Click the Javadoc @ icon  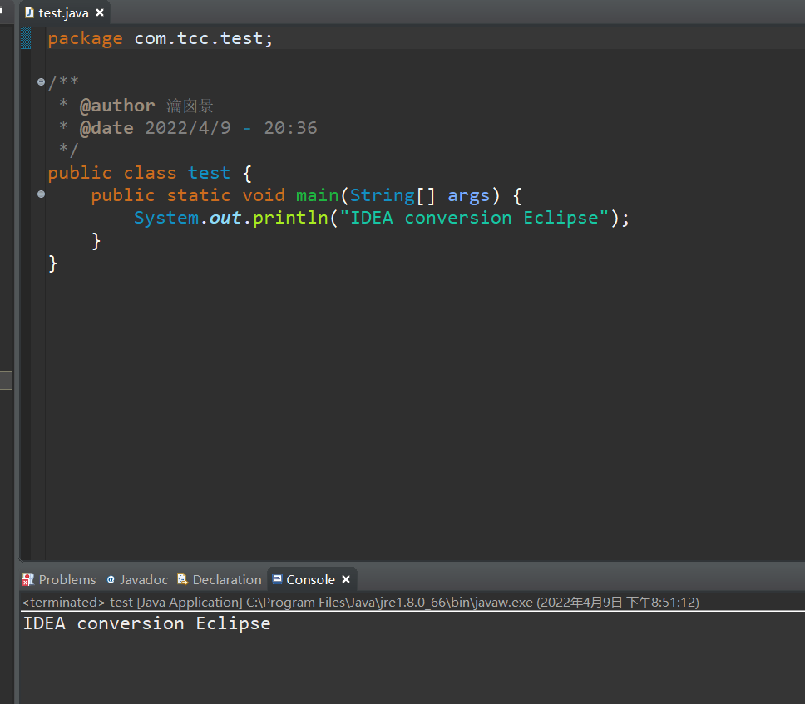click(111, 580)
